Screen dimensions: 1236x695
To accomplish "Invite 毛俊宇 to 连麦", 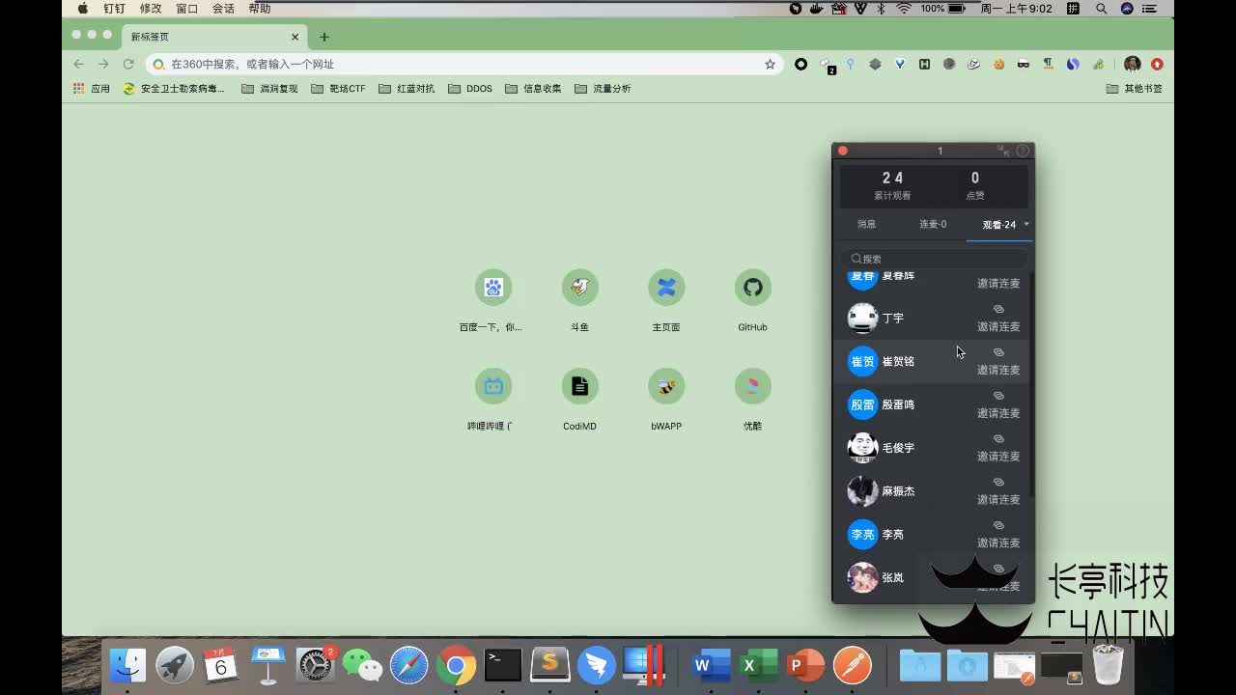I will pyautogui.click(x=998, y=457).
